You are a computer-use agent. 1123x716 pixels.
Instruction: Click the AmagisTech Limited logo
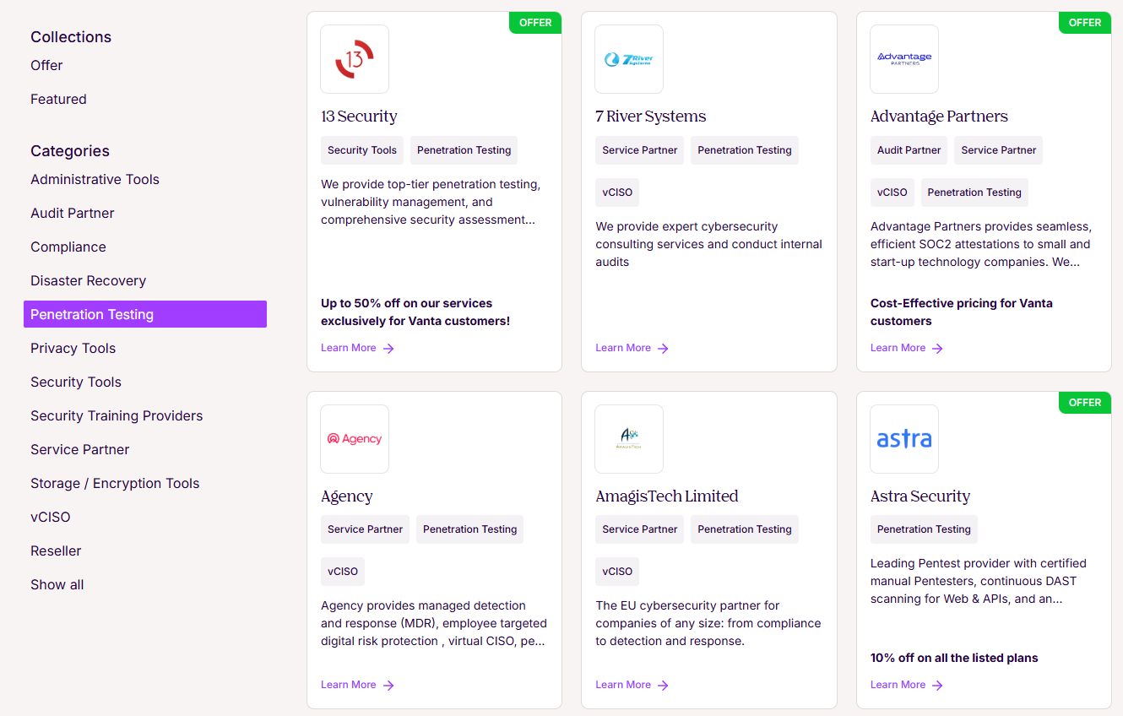[628, 438]
